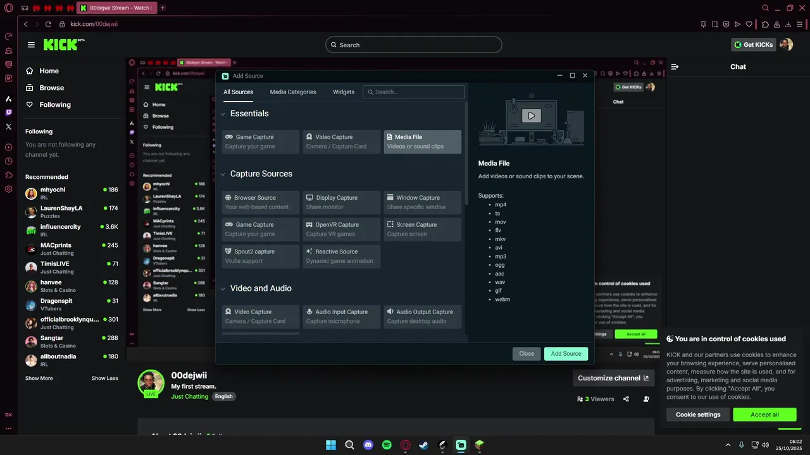
Task: Open History clock icon in Opera sidebar
Action: point(9,161)
